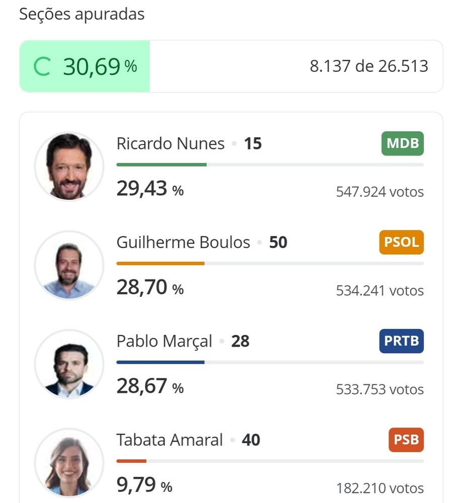Select the Guilherme Boulos name link
462x503 pixels.
(x=183, y=242)
